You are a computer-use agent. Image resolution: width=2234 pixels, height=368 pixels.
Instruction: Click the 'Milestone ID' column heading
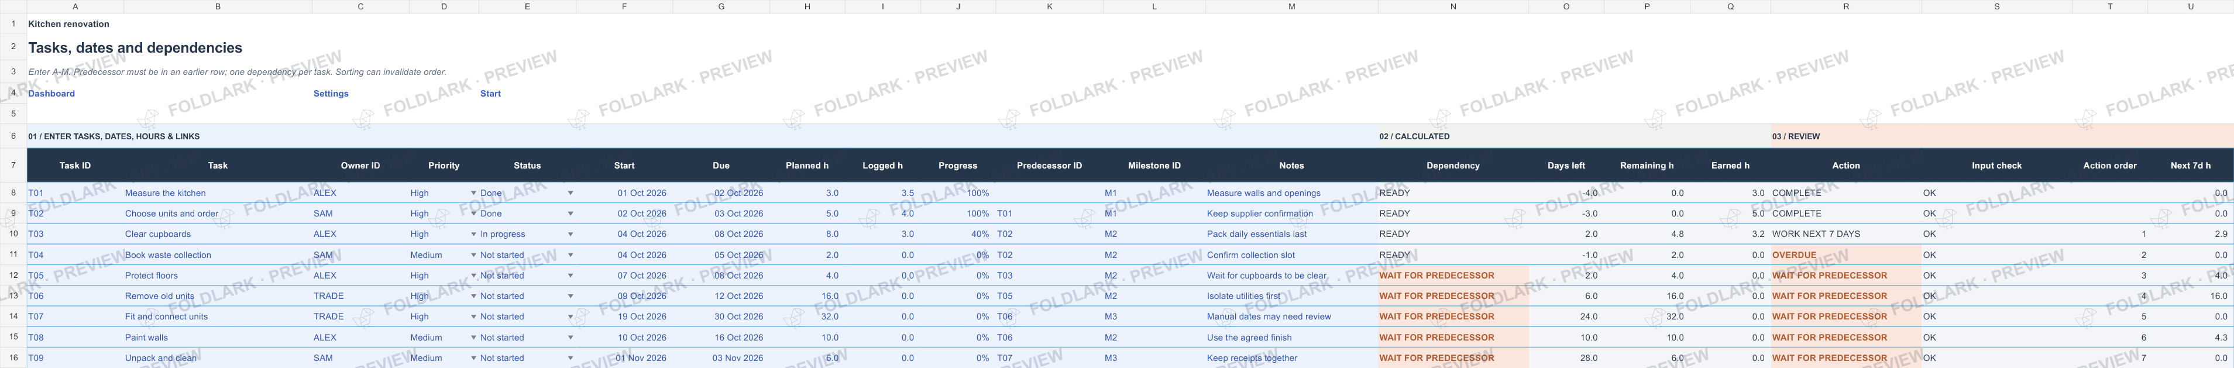click(1154, 166)
